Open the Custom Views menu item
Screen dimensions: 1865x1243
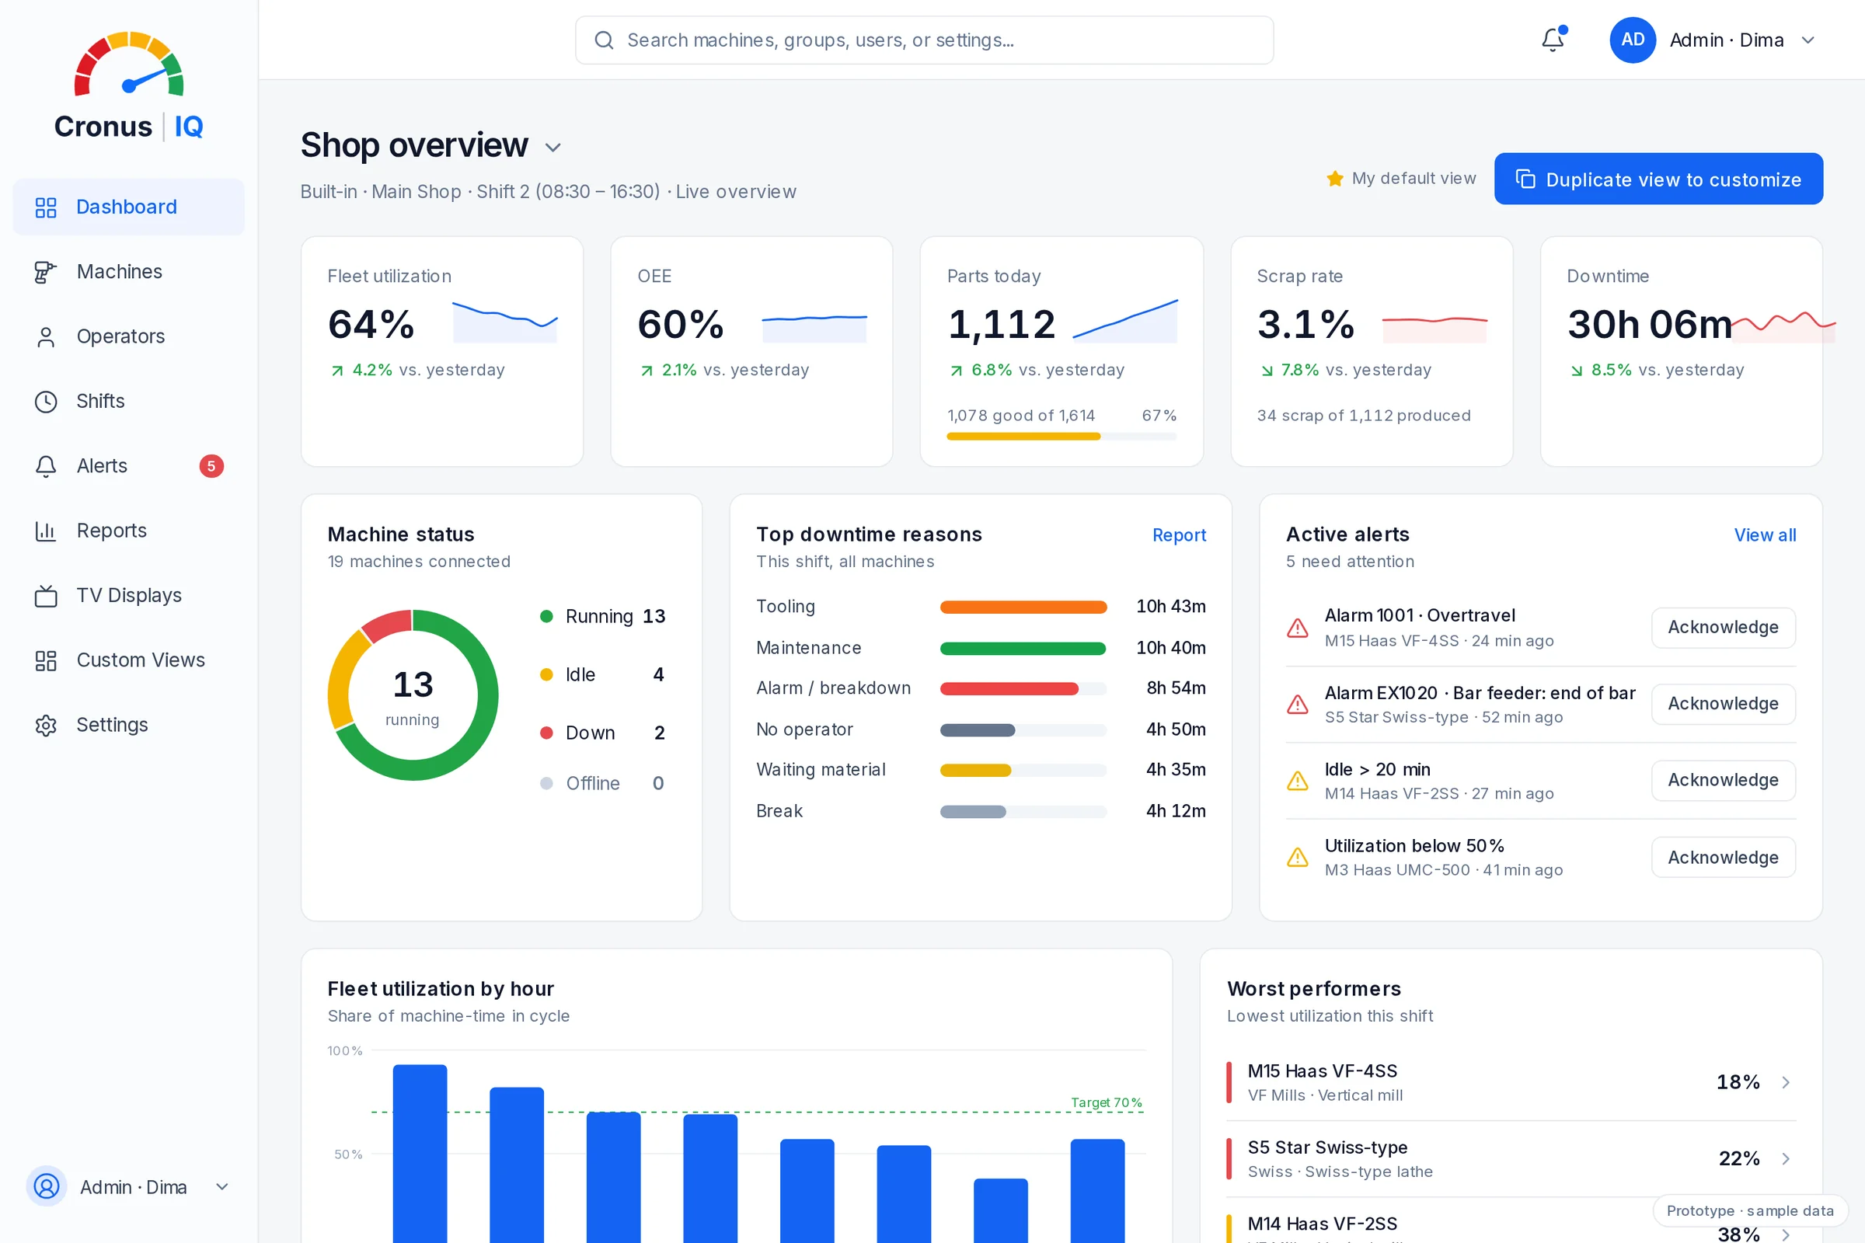tap(128, 660)
